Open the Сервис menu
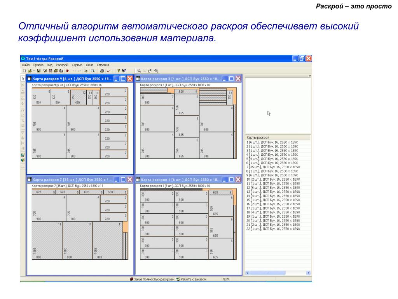398x299 pixels. tap(77, 65)
